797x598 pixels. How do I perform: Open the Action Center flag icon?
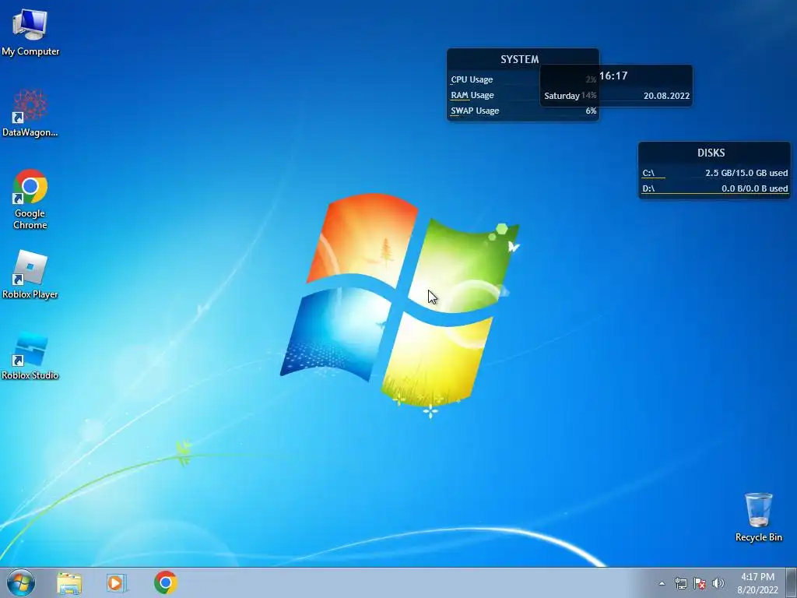tap(700, 583)
